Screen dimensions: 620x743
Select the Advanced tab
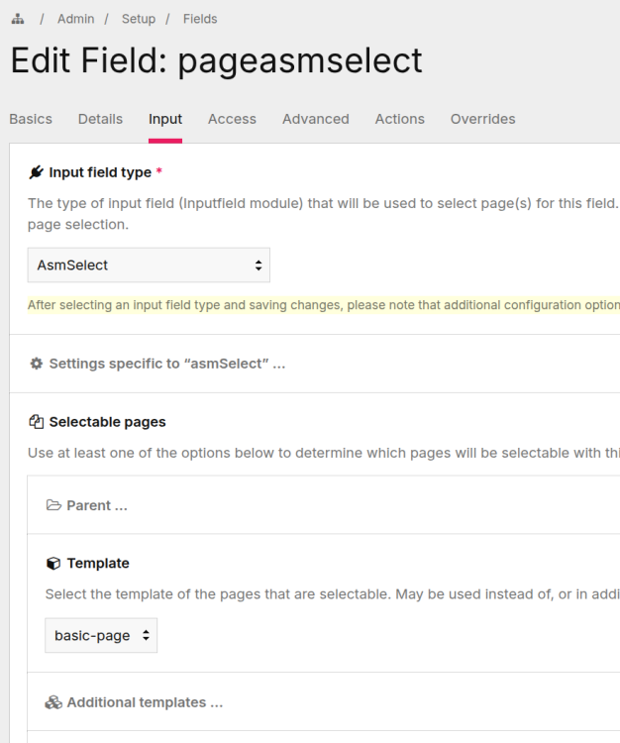point(315,119)
